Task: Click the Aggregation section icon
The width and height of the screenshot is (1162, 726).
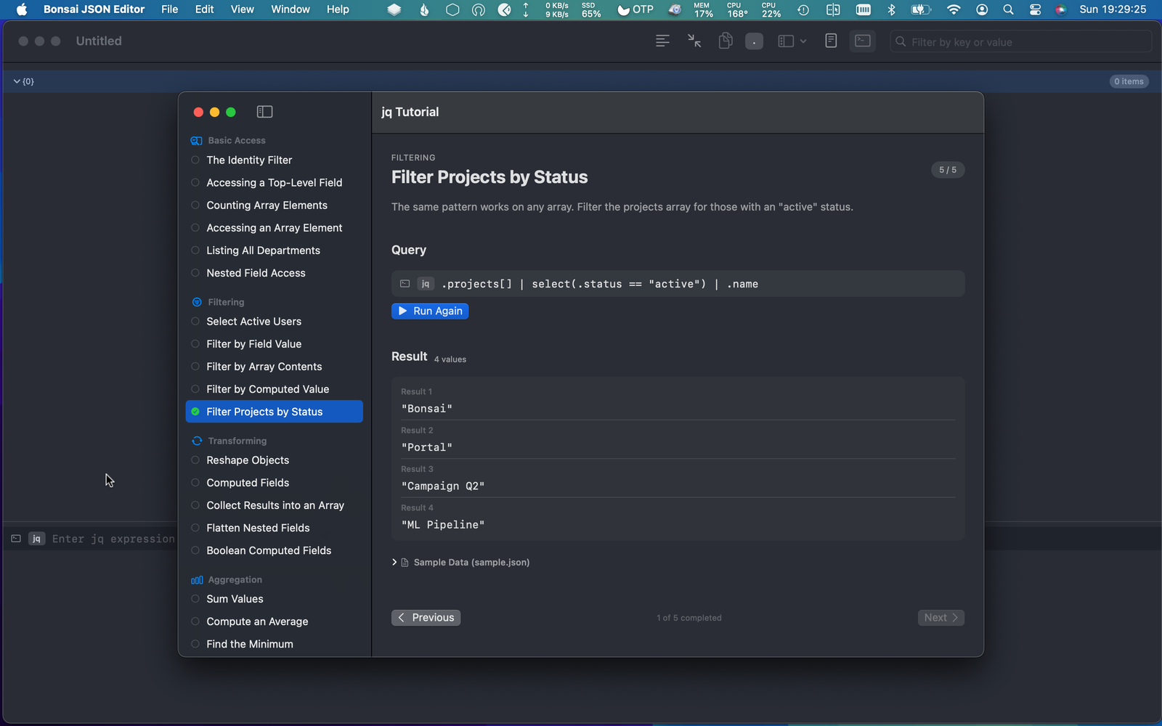Action: (197, 580)
